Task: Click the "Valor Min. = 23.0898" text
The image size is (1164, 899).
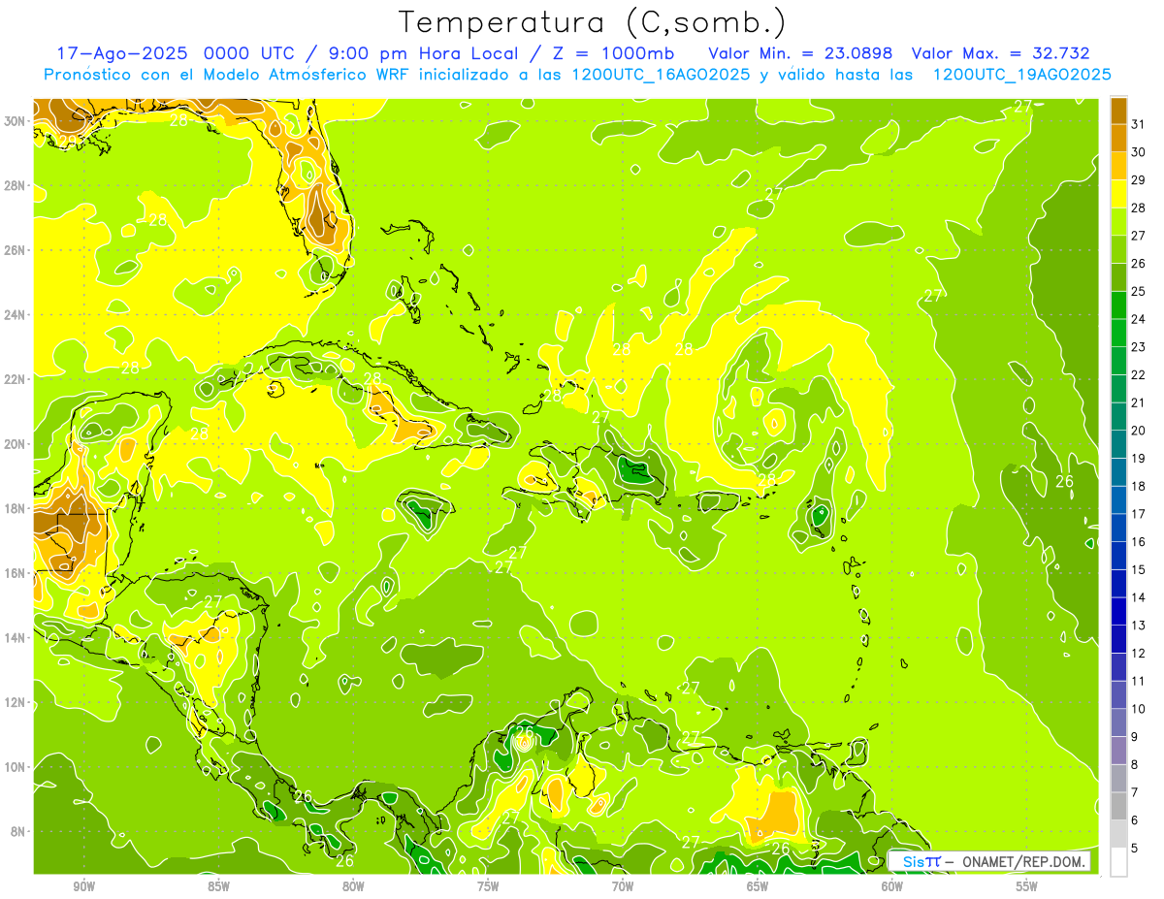Action: click(800, 53)
